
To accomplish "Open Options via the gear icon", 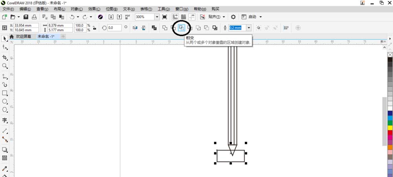I will tap(233, 17).
